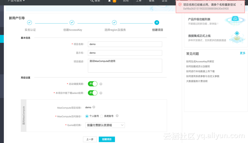Open 产品升级功能列表 announcement

pos(199,19)
